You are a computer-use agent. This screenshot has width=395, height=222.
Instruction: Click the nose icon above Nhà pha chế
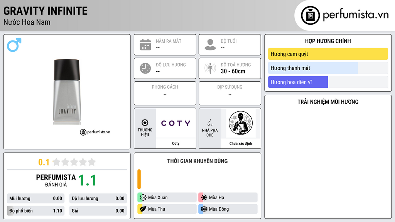coord(209,123)
